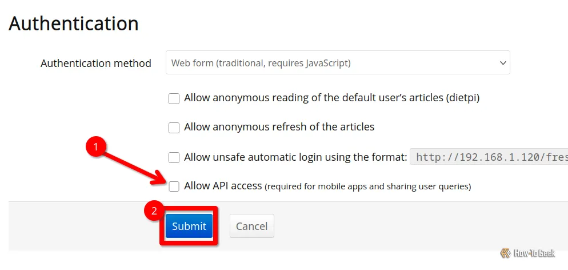Select the http://192.168.1.120 login URL field
Viewport: 568px width, 270px height.
pyautogui.click(x=489, y=157)
